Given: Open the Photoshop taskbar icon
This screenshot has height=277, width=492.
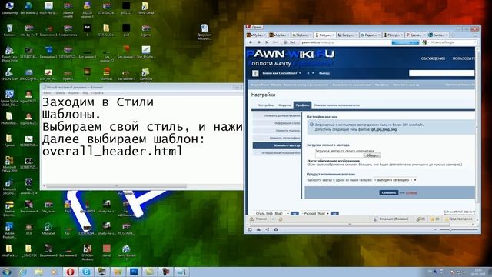Looking at the screenshot, I should pyautogui.click(x=134, y=272).
